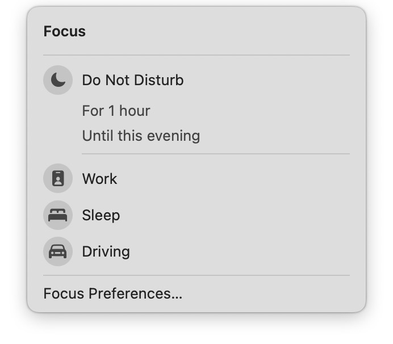Select the car symbol next to Driving
The image size is (393, 344).
coord(58,251)
